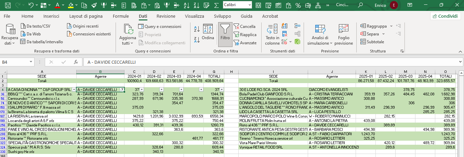Apply the yellow fill color button
Screen dimensions: 464x157
tap(71, 5)
